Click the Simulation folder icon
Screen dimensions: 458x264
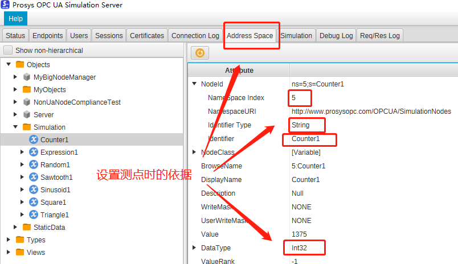tap(27, 127)
